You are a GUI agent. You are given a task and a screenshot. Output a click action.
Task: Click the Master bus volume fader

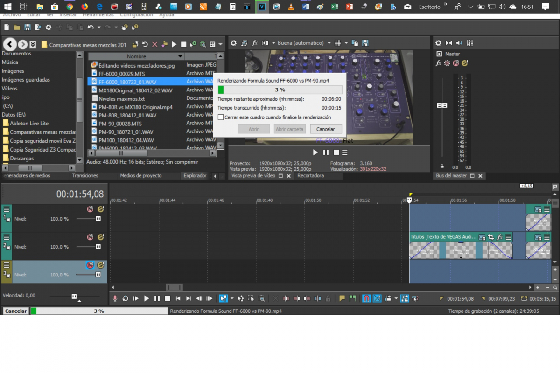tap(441, 105)
